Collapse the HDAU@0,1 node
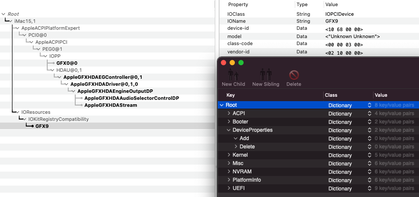The height and width of the screenshot is (197, 419). (52, 70)
